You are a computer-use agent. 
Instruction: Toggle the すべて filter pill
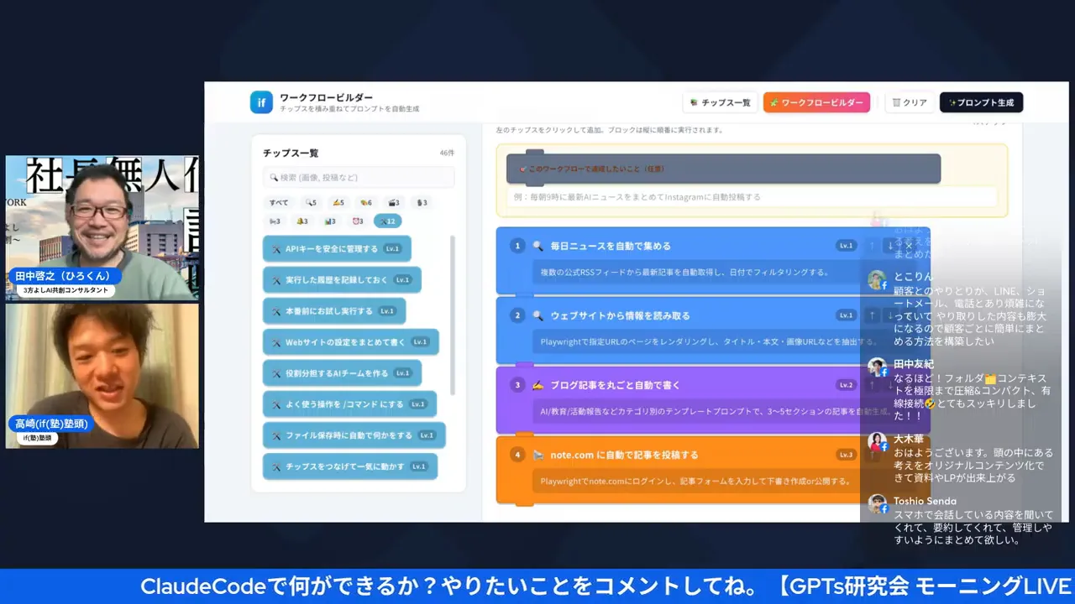tap(278, 202)
